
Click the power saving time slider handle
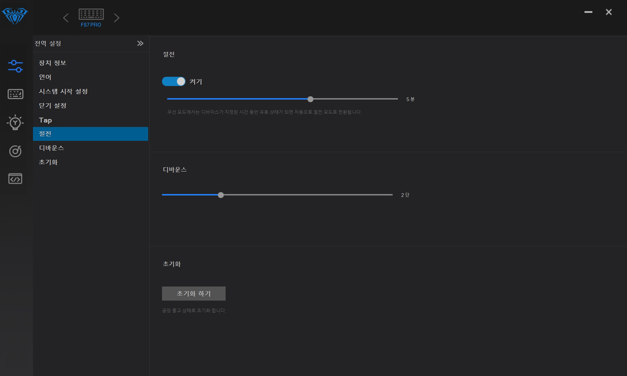(310, 99)
